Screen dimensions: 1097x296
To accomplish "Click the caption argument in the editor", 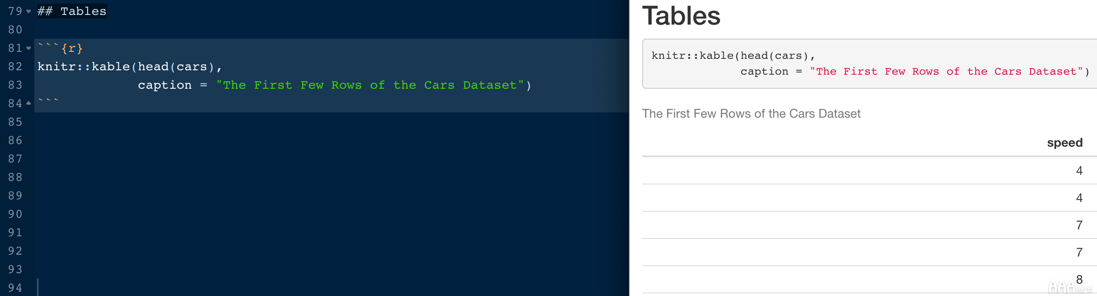I will click(x=165, y=85).
